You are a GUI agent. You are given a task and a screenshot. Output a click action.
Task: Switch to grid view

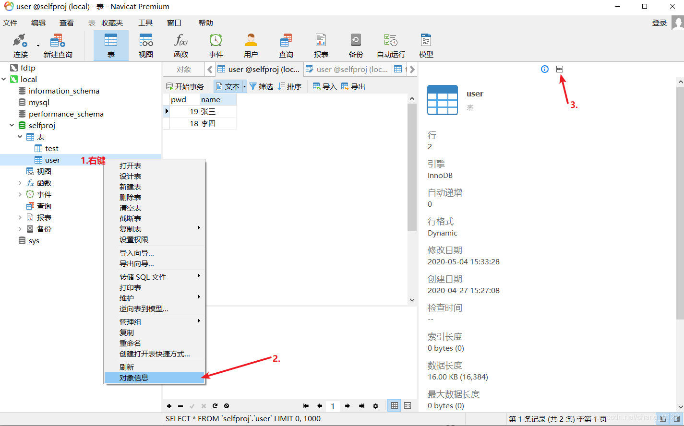(395, 406)
